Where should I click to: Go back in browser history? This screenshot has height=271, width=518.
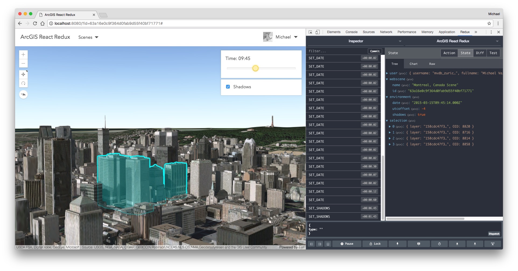click(x=20, y=23)
